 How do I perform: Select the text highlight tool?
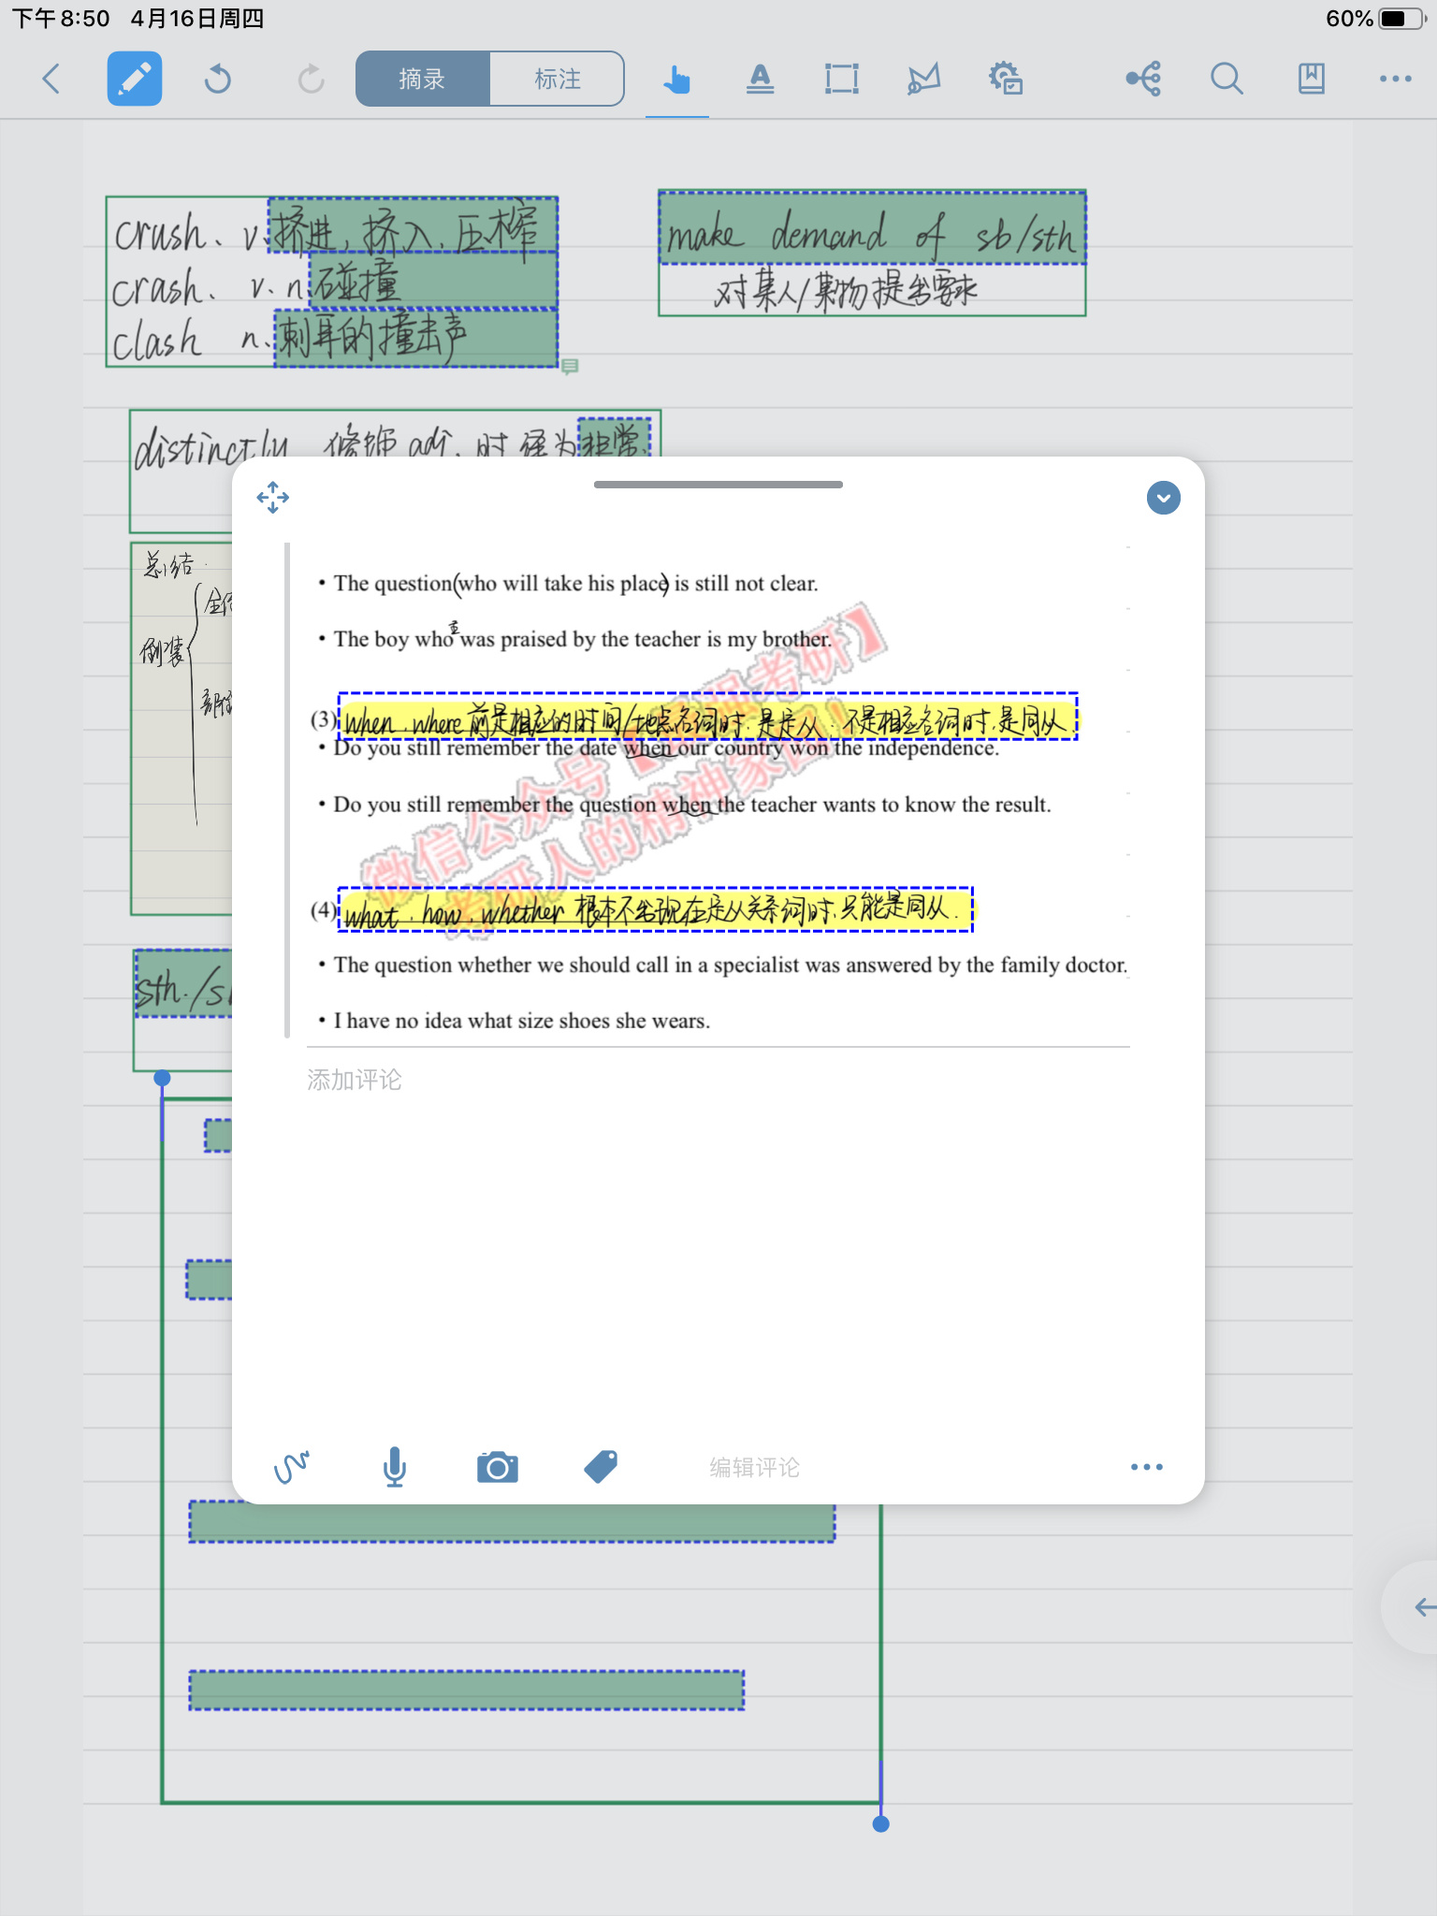[x=760, y=80]
